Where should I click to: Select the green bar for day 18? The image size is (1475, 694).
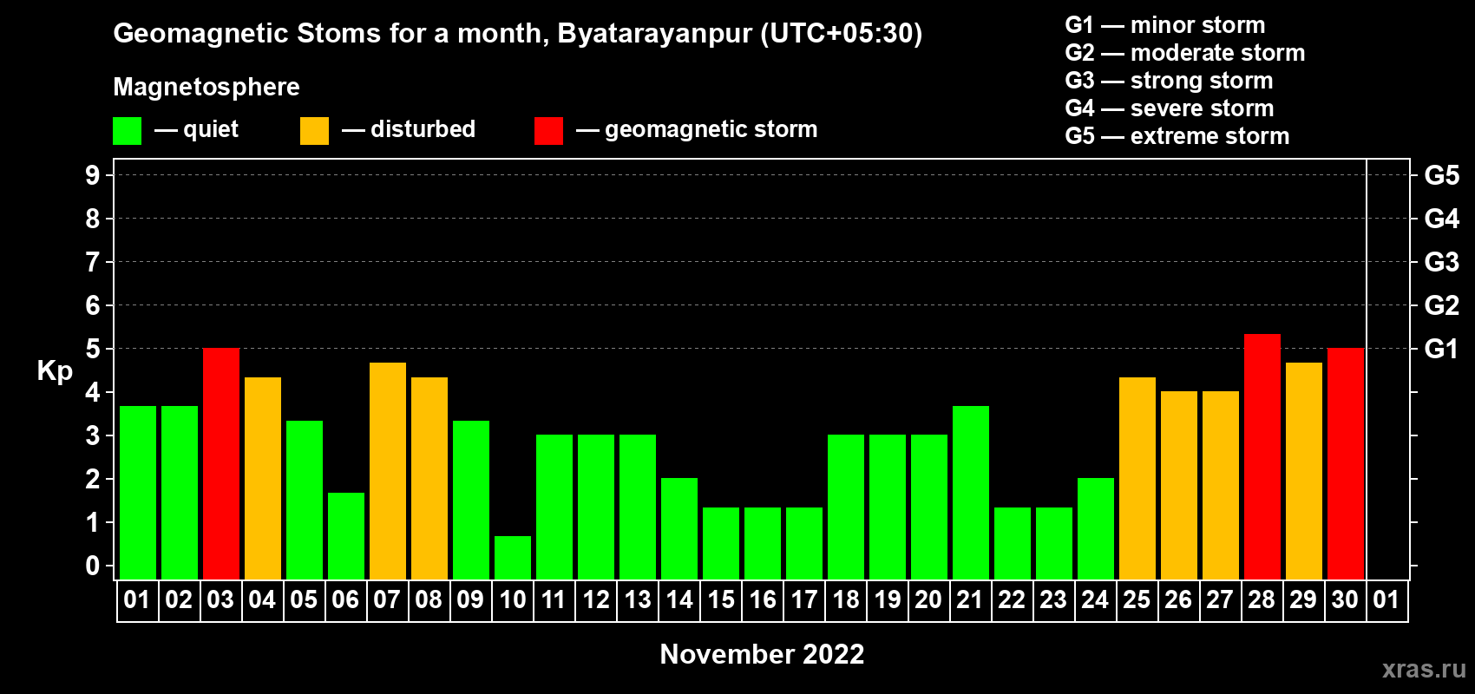tap(846, 507)
